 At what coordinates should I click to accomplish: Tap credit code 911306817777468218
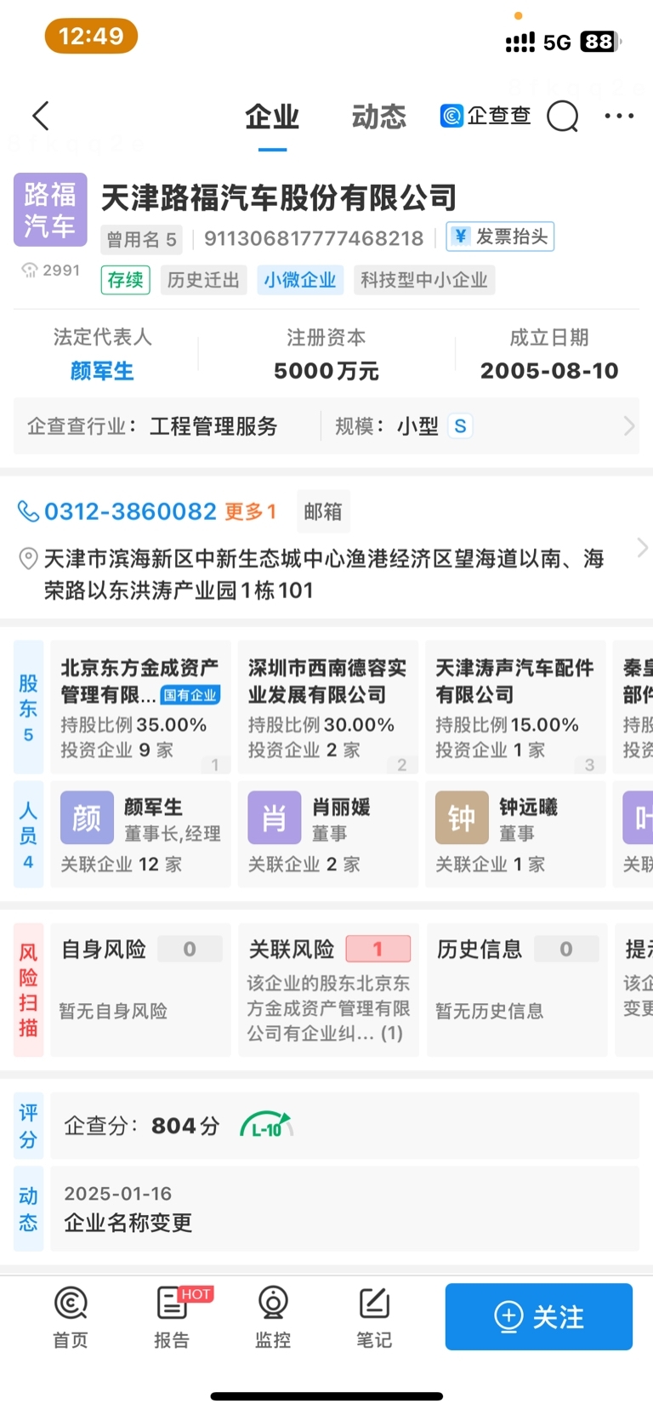314,238
